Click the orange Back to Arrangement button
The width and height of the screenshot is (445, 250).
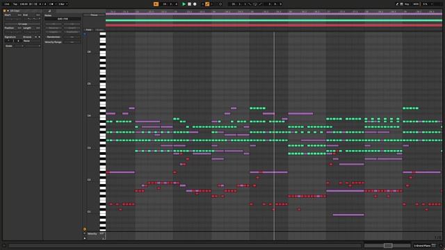(156, 4)
